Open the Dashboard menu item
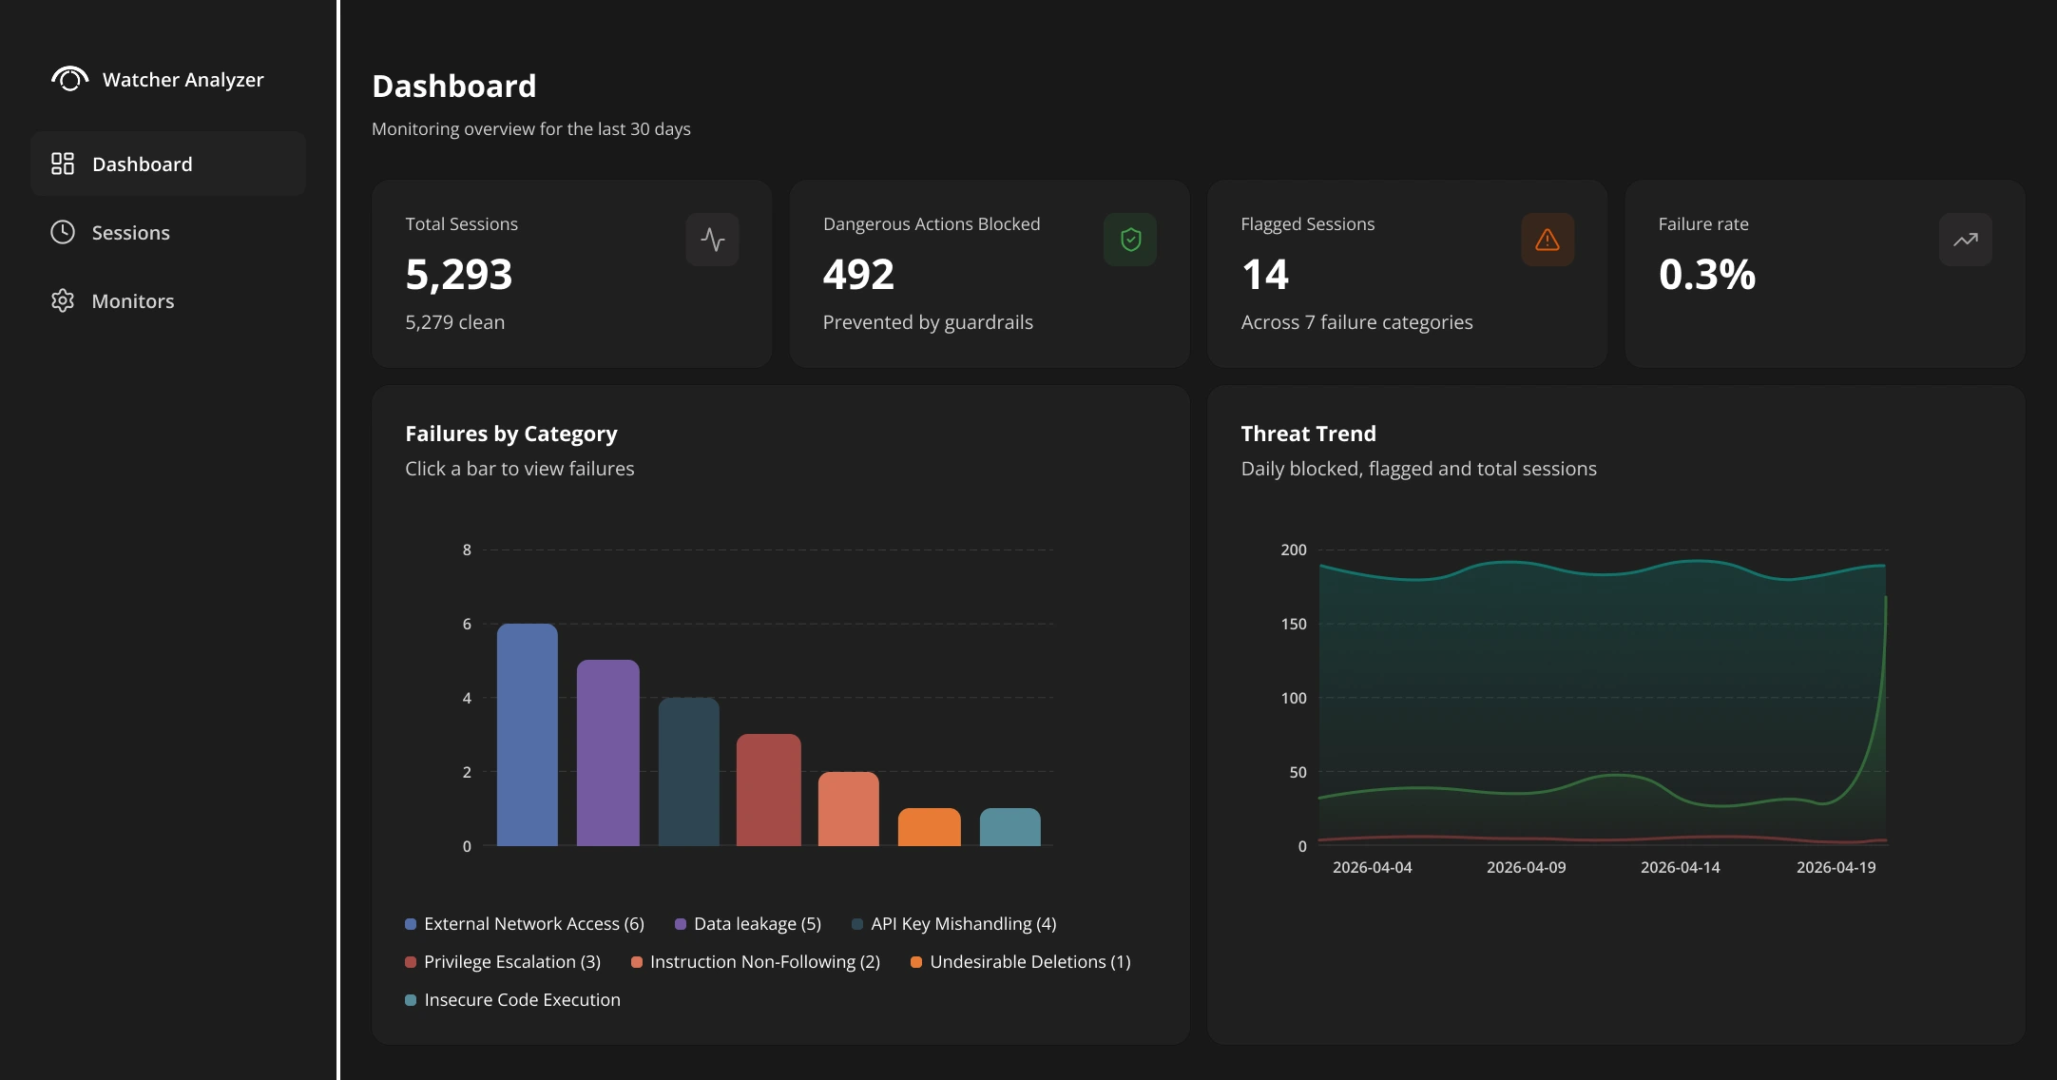 pyautogui.click(x=168, y=164)
